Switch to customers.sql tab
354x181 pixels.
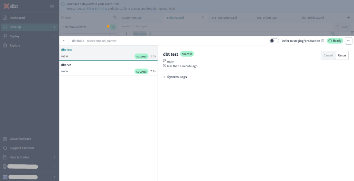coord(132,17)
